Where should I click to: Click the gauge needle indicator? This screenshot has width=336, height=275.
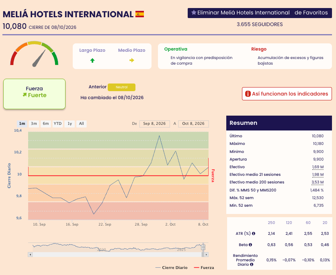coord(39,59)
